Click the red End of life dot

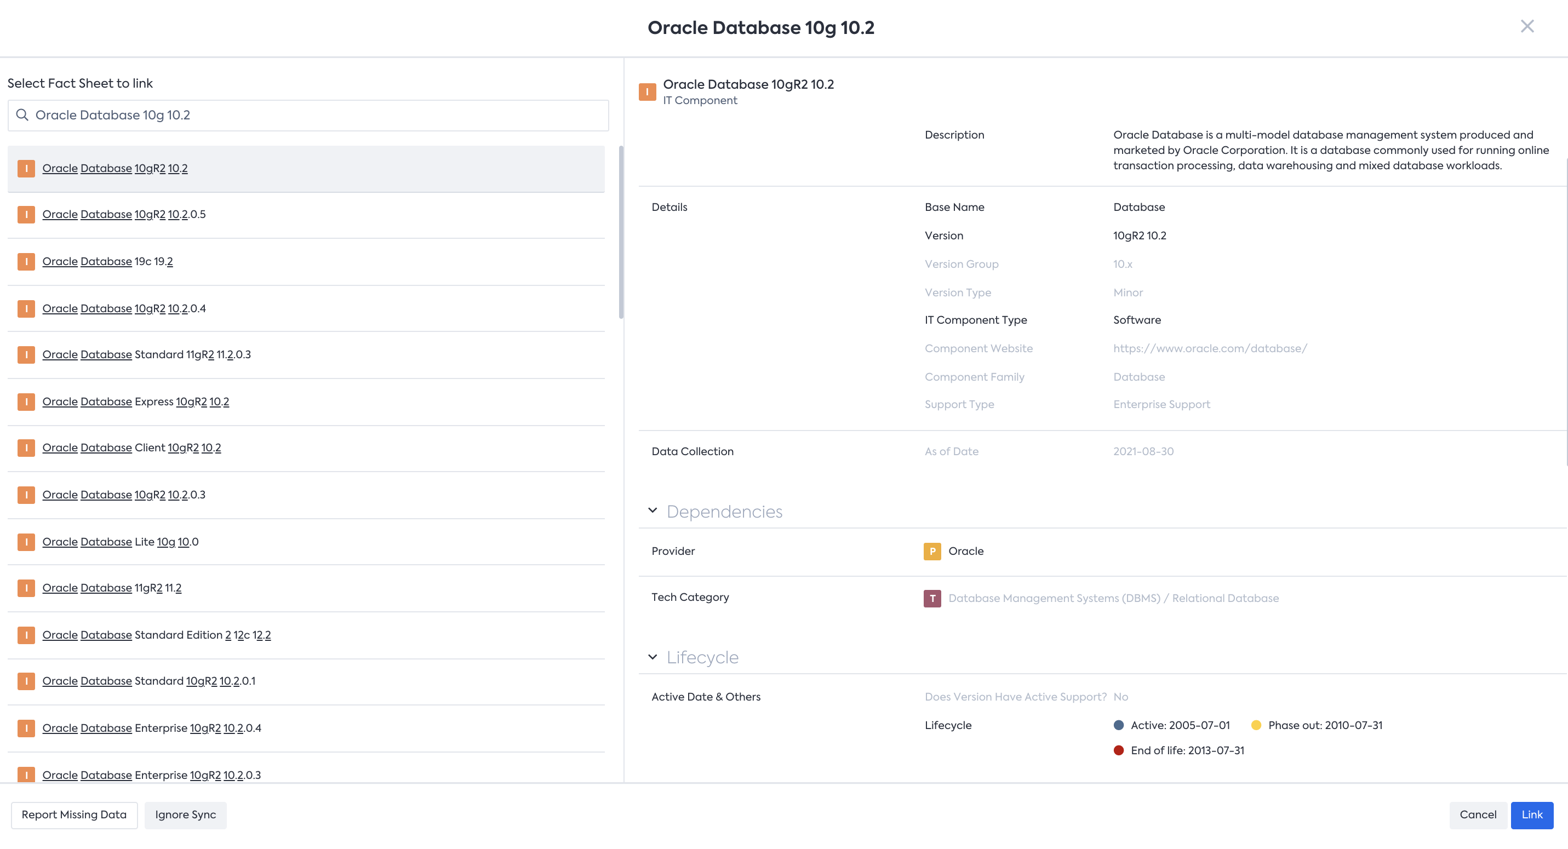(1118, 750)
